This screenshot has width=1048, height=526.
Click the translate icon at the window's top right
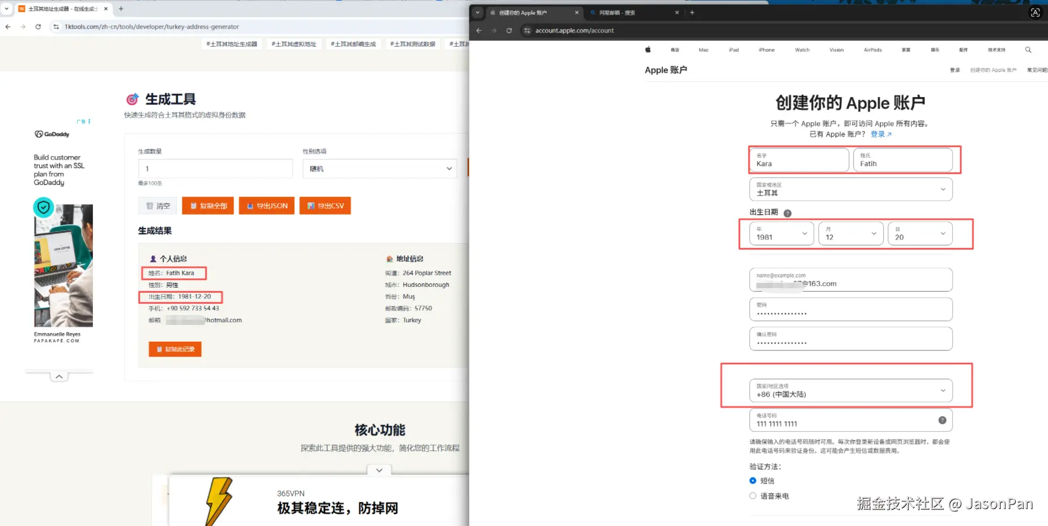point(1035,12)
